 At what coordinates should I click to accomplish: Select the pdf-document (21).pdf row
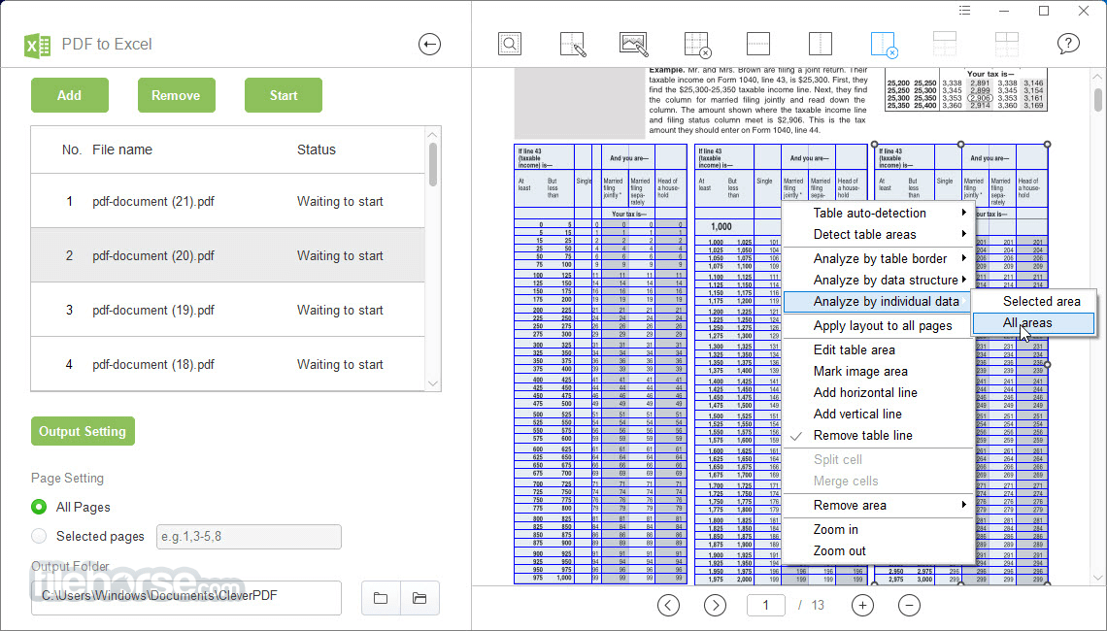227,201
